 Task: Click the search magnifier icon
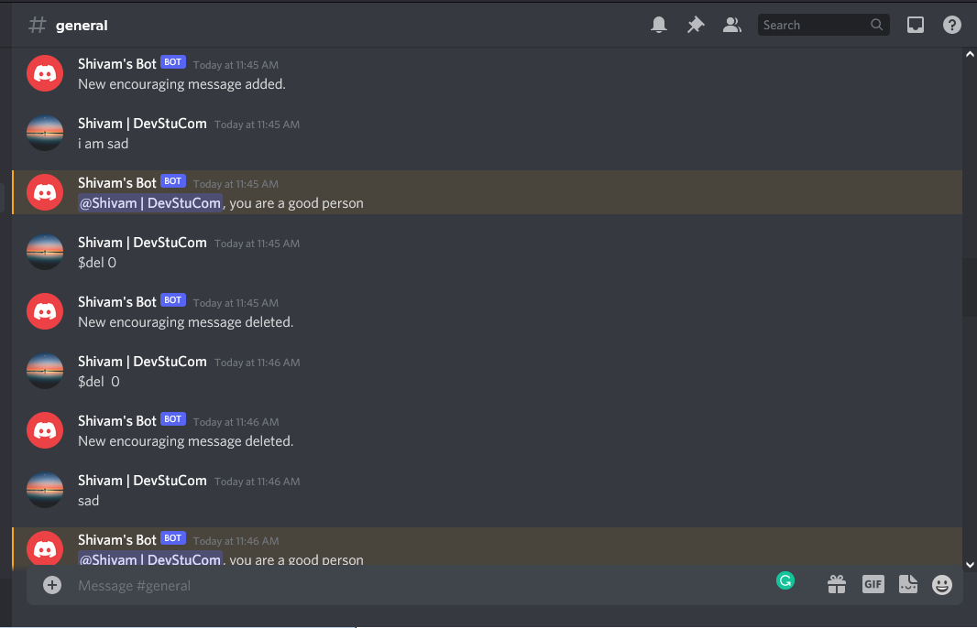coord(877,25)
